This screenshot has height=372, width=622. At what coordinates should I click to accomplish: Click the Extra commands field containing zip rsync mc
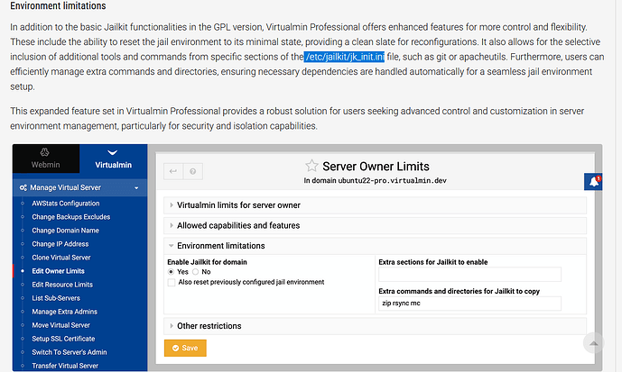click(469, 304)
